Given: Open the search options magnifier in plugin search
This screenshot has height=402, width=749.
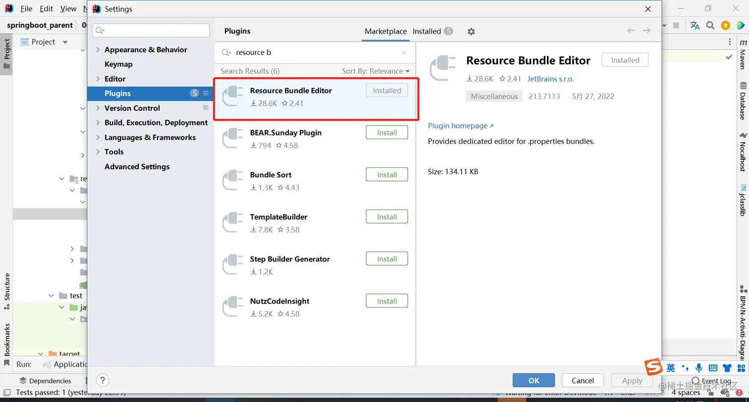Looking at the screenshot, I should tap(226, 52).
